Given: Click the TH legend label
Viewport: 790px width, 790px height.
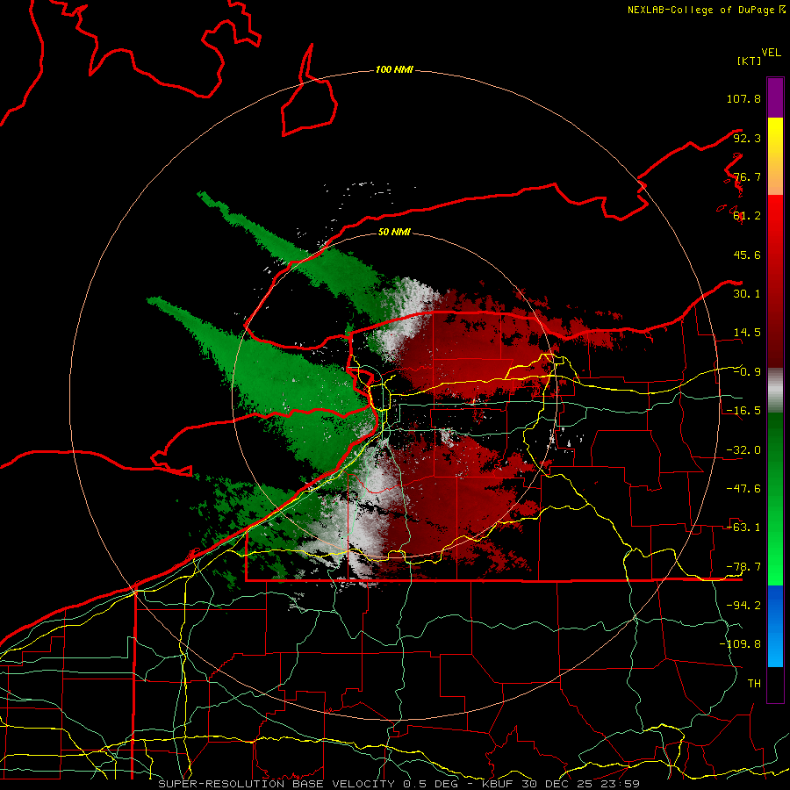Looking at the screenshot, I should click(754, 684).
